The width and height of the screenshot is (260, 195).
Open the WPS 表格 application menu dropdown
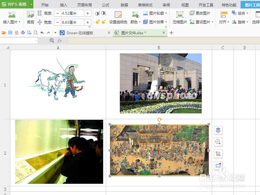pos(31,4)
